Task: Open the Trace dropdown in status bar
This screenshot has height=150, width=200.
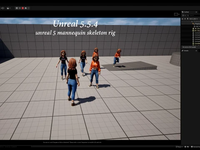Action: point(179,147)
